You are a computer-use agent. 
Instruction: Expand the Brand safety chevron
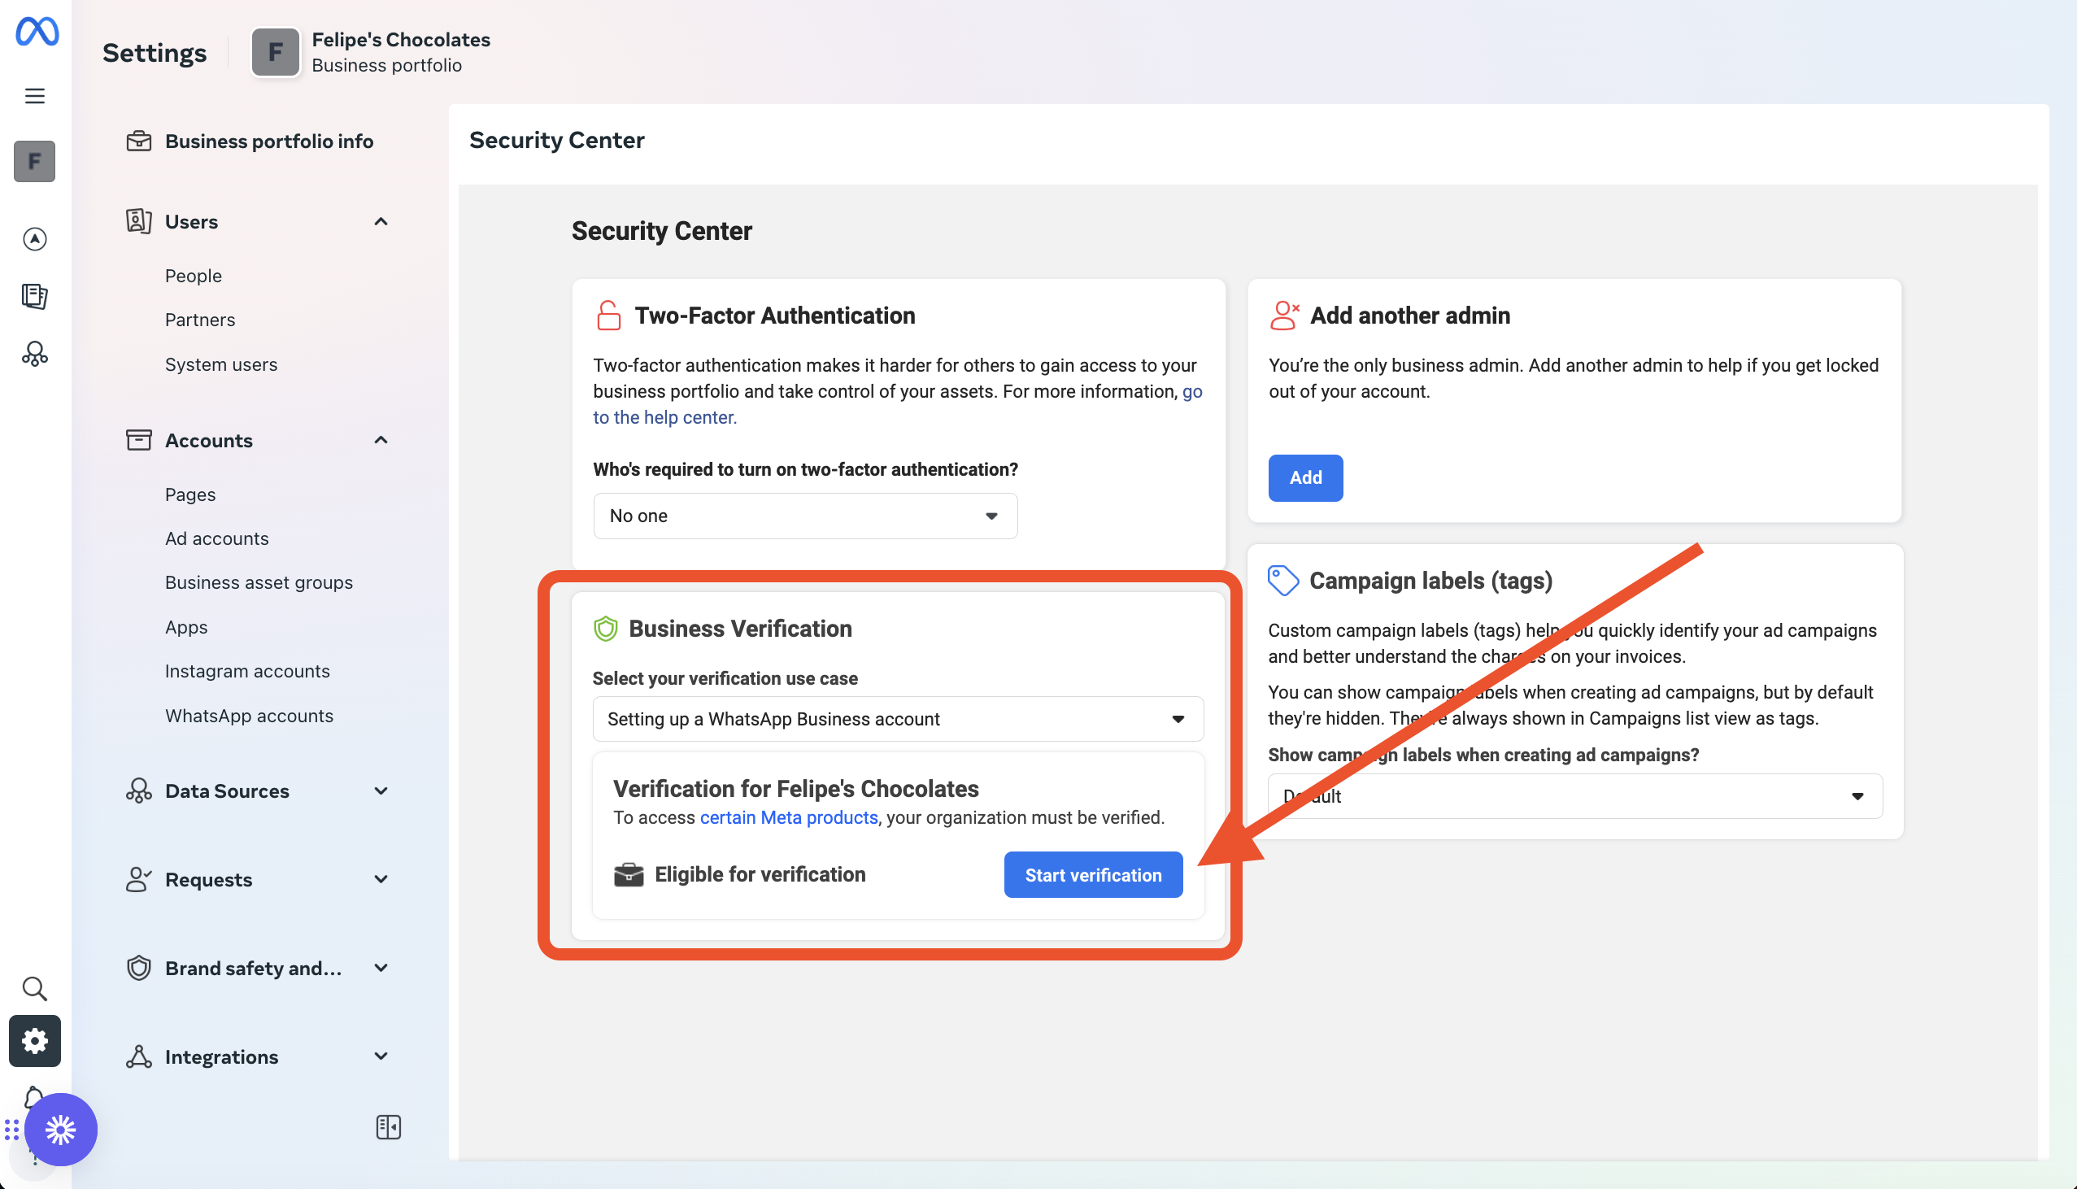[381, 968]
